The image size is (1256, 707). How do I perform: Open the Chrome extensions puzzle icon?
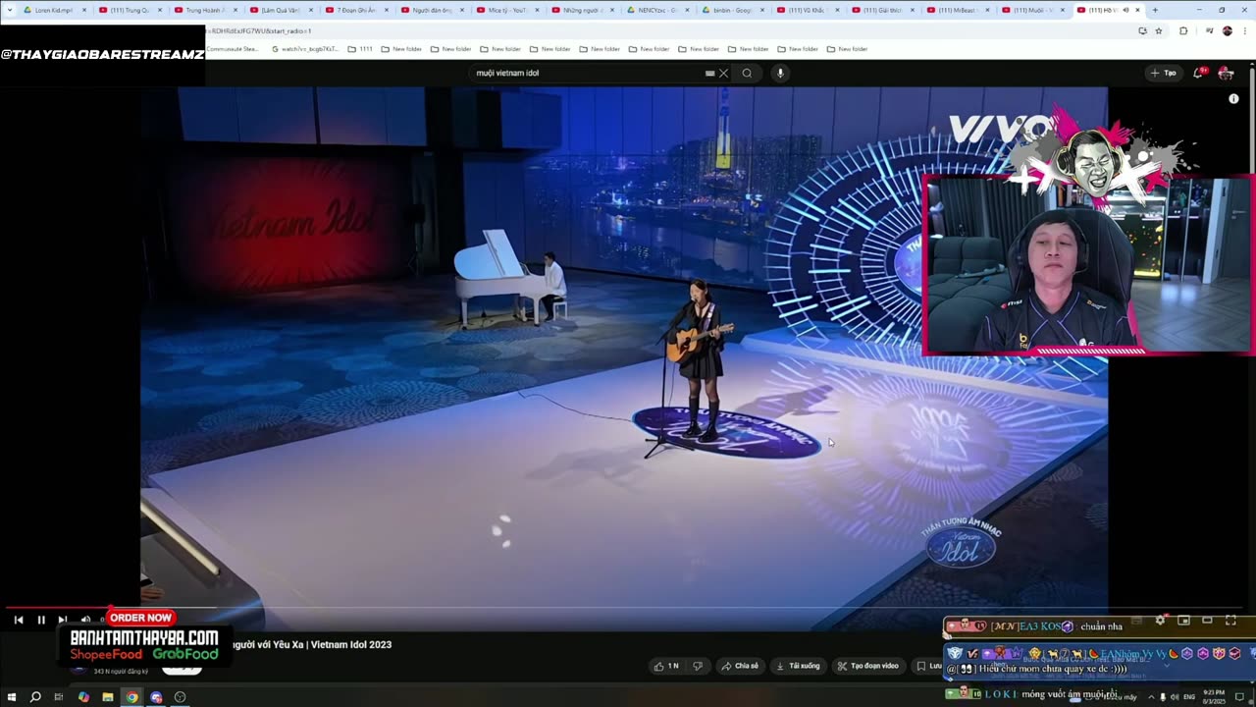pyautogui.click(x=1183, y=30)
